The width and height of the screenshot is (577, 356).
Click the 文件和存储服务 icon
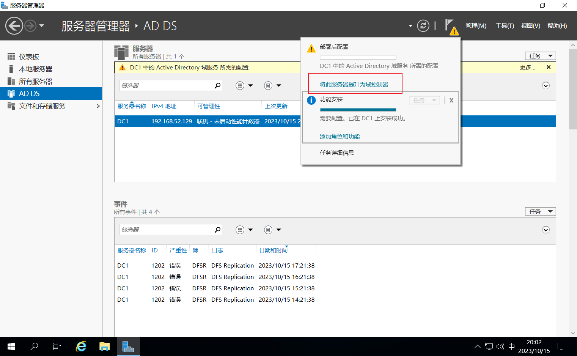tap(11, 106)
